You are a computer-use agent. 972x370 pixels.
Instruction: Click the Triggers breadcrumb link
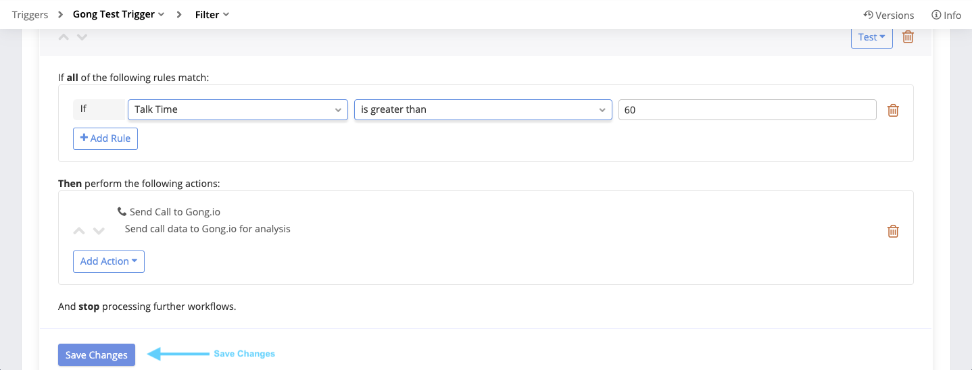[x=30, y=14]
